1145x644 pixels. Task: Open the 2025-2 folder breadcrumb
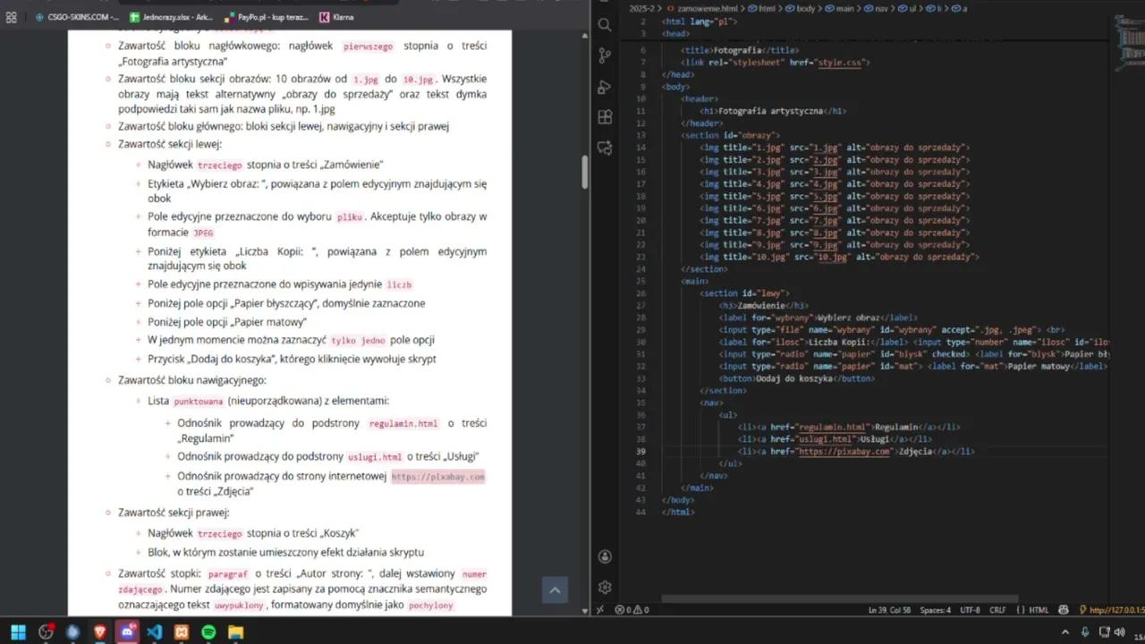click(642, 8)
